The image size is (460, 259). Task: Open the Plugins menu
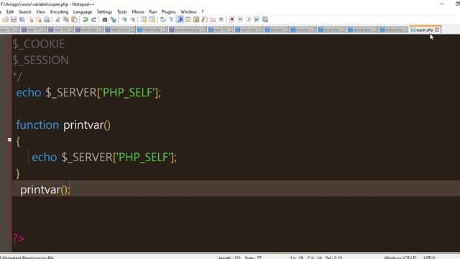[168, 12]
